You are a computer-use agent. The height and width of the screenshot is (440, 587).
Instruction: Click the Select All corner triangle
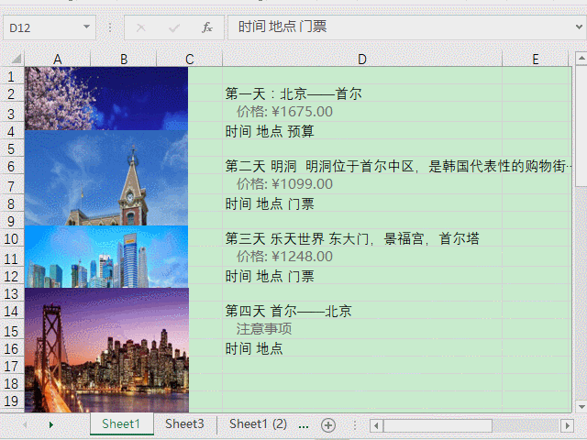[x=16, y=59]
